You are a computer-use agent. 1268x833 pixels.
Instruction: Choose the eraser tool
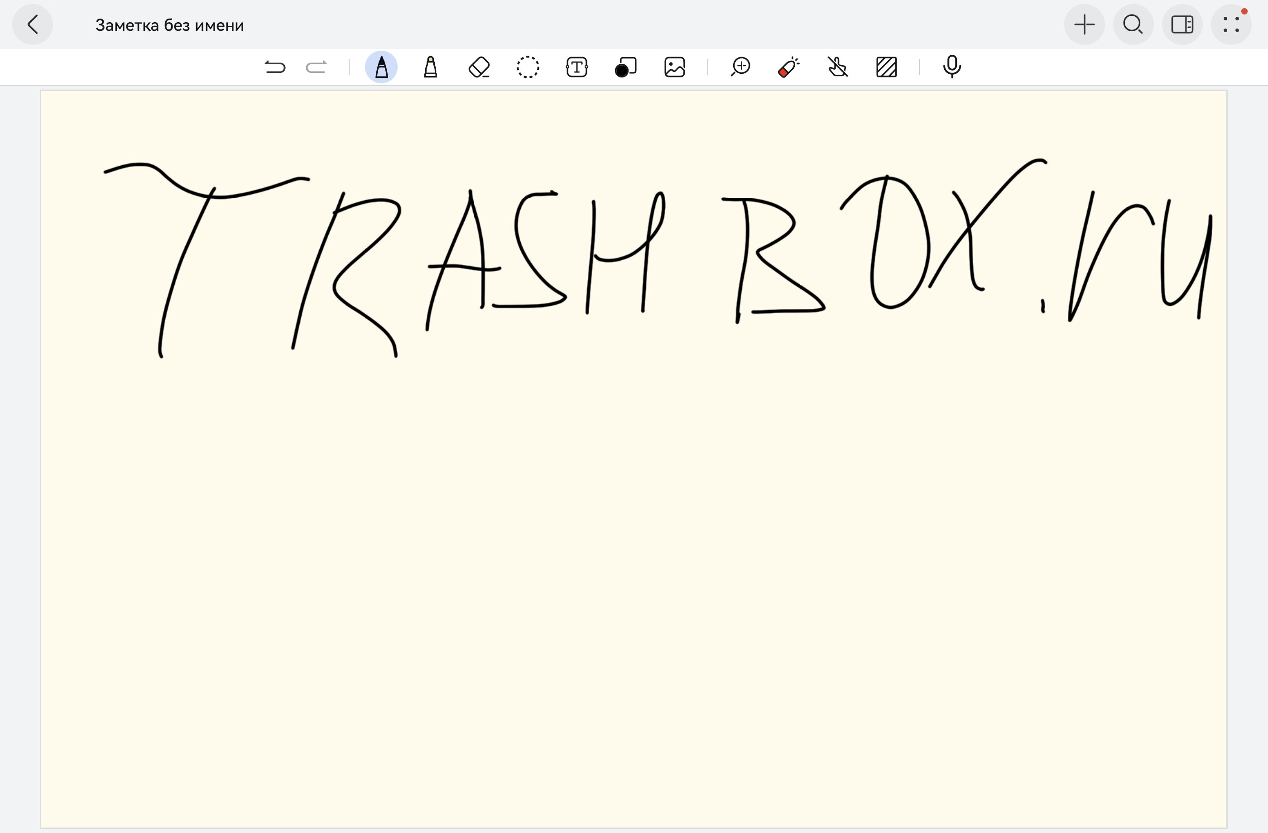(x=479, y=67)
